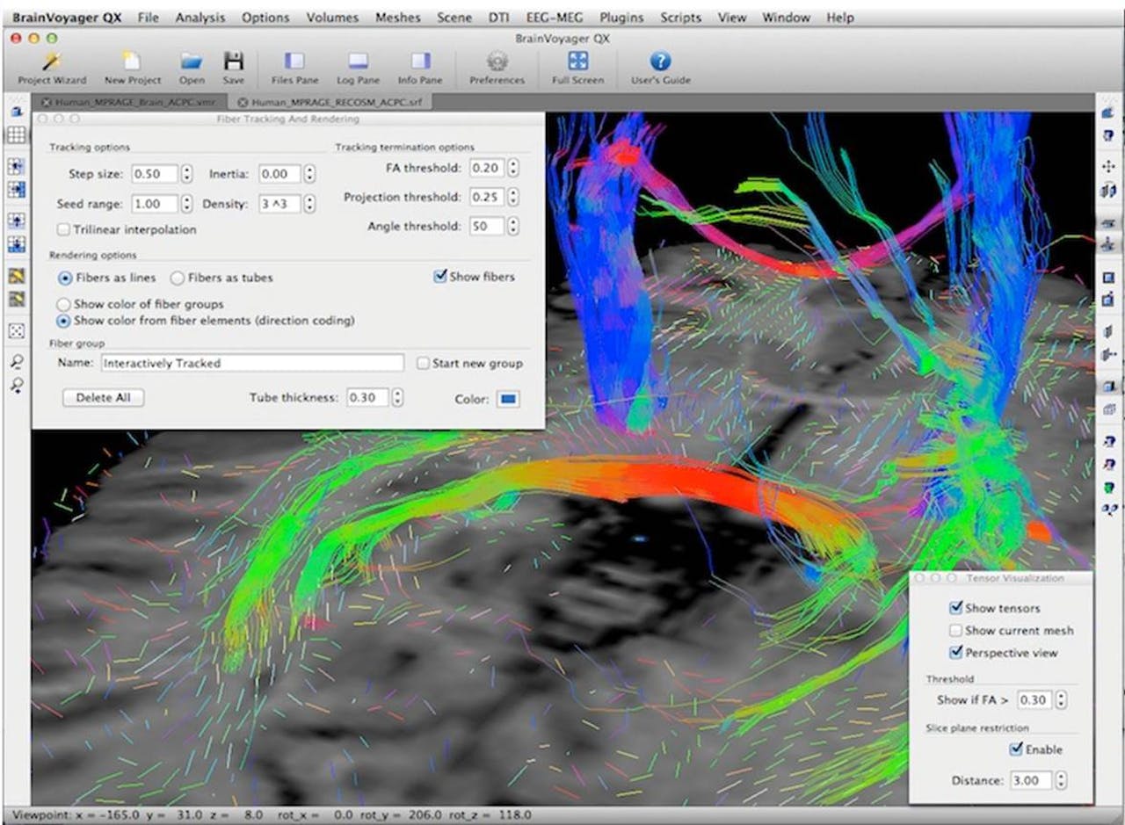Switch to Human_MPRAGE_RECOSM_ACPC.srf tab
This screenshot has height=825, width=1125.
tap(330, 102)
